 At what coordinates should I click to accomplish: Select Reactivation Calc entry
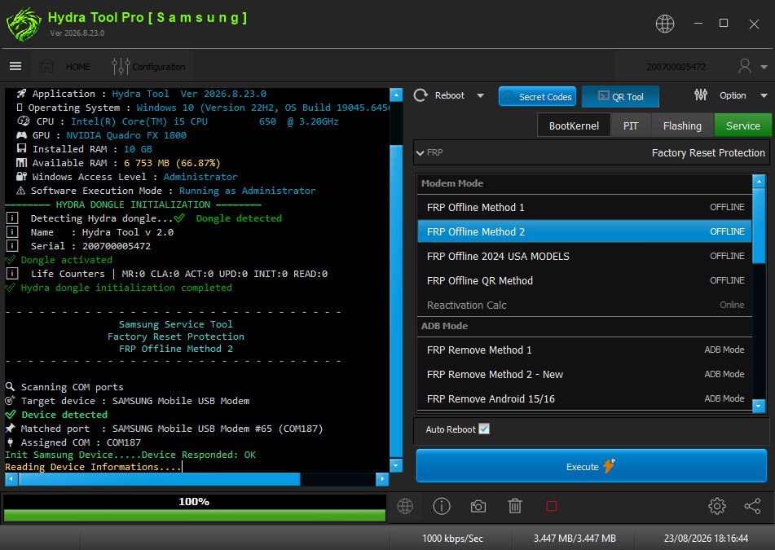click(584, 305)
